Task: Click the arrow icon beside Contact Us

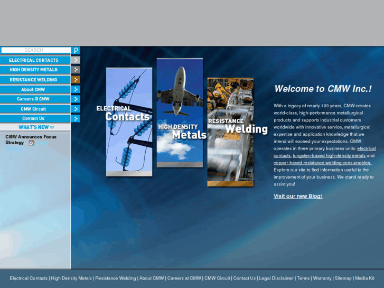Action: coord(76,118)
